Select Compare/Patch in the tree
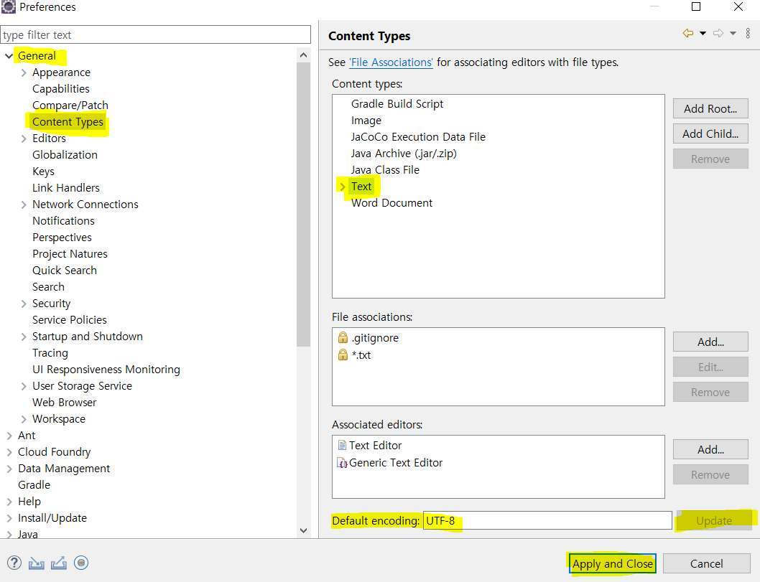Viewport: 760px width, 582px height. tap(70, 105)
